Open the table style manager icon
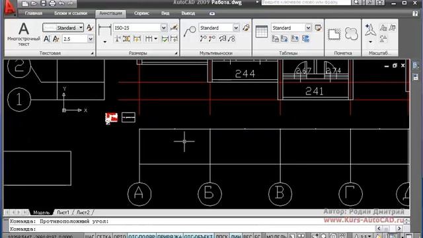Image resolution: width=423 pixels, height=238 pixels. 319,28
